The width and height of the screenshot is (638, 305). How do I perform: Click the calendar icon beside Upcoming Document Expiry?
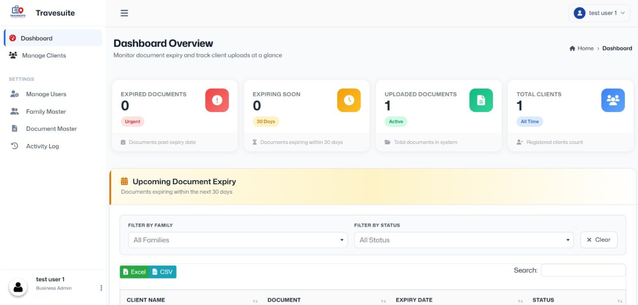click(x=124, y=181)
